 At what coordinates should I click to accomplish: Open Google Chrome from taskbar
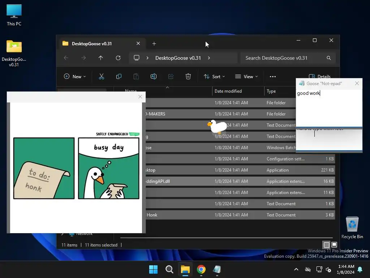pos(201,269)
